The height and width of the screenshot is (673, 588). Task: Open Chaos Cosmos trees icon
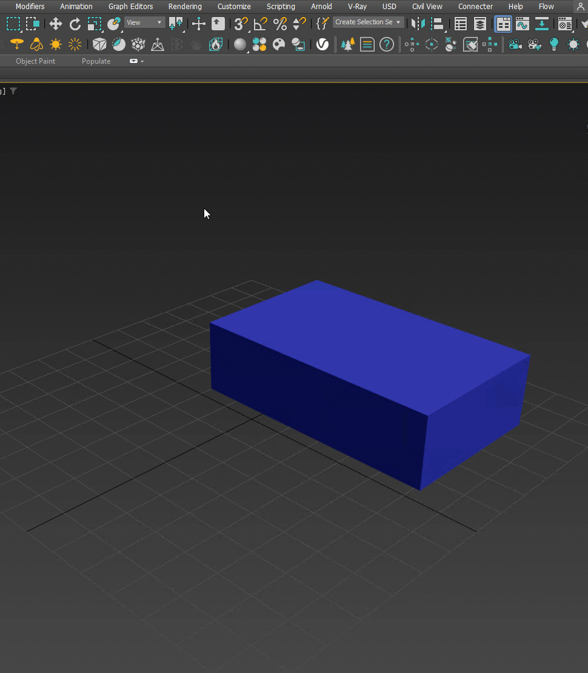point(348,44)
